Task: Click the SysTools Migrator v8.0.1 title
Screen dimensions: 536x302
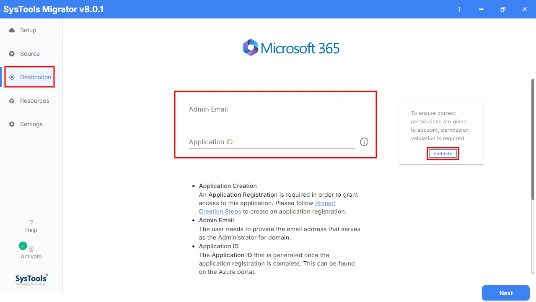Action: pyautogui.click(x=54, y=9)
